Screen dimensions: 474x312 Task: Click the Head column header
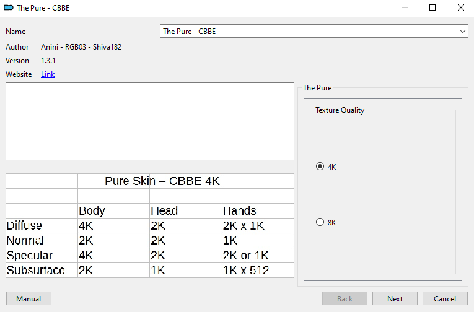pyautogui.click(x=164, y=210)
